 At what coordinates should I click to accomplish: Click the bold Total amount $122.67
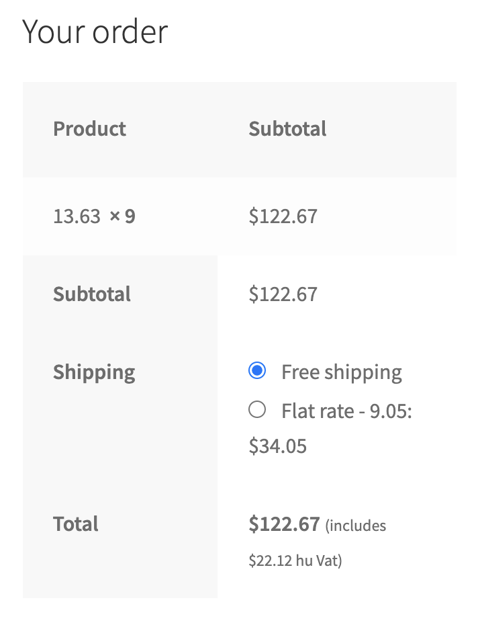coord(285,524)
